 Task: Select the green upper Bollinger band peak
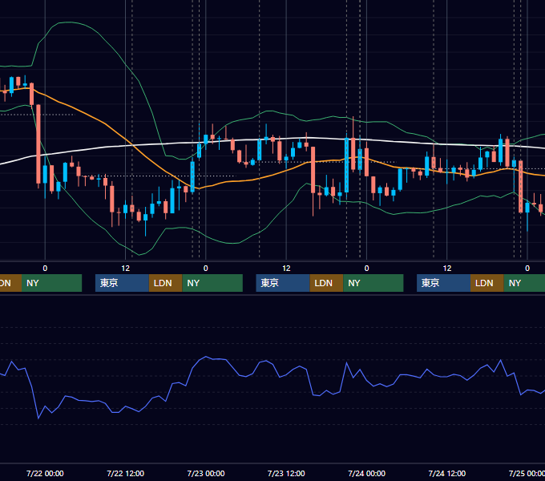click(70, 22)
